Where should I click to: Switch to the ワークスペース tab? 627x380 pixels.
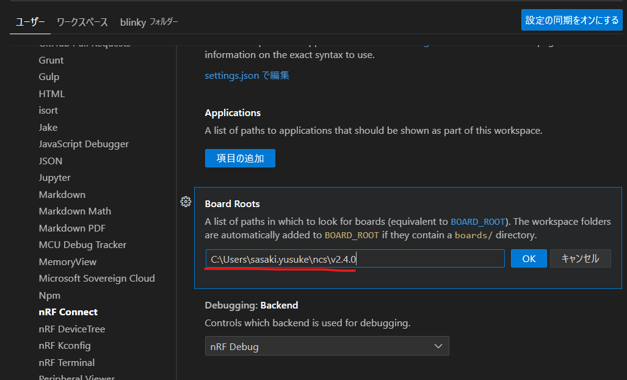point(82,22)
